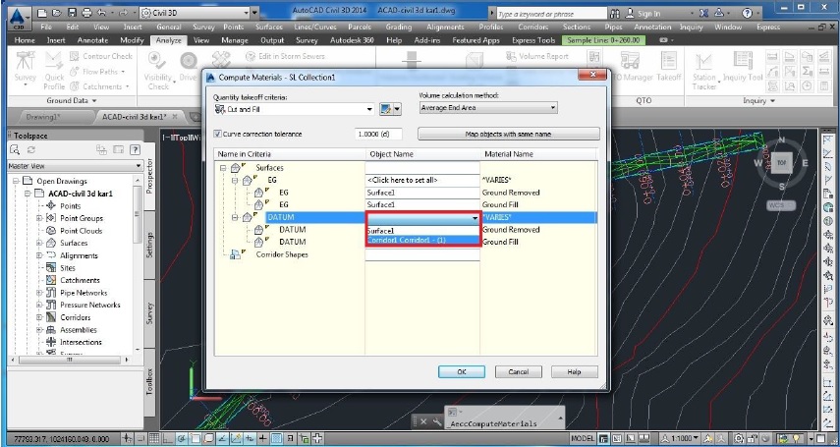Close the command line with the X icon
Image resolution: width=840 pixels, height=447 pixels.
pyautogui.click(x=423, y=422)
